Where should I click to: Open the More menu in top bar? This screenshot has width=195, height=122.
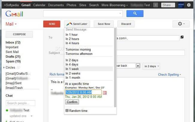click(105, 5)
